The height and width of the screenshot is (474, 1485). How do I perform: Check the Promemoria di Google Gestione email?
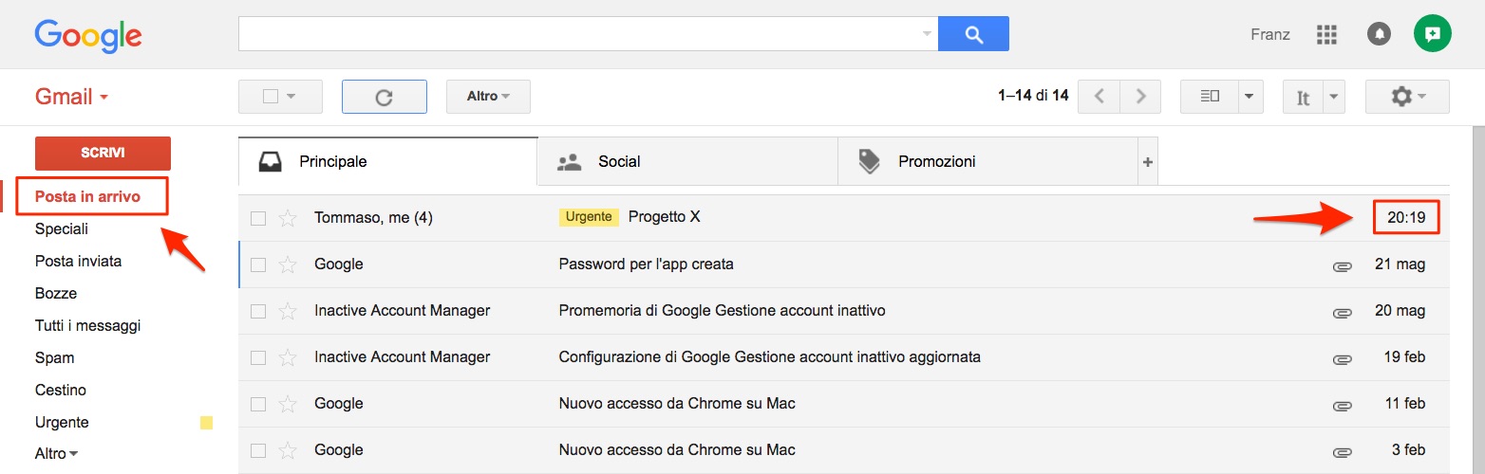click(258, 311)
